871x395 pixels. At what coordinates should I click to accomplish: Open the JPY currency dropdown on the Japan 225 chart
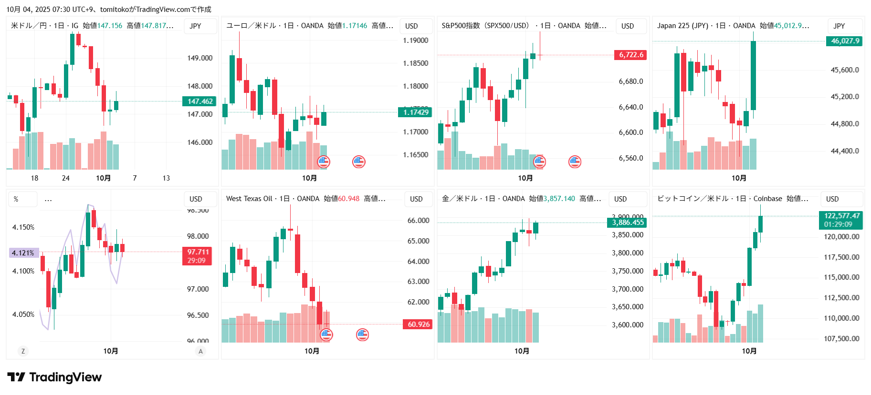click(839, 26)
